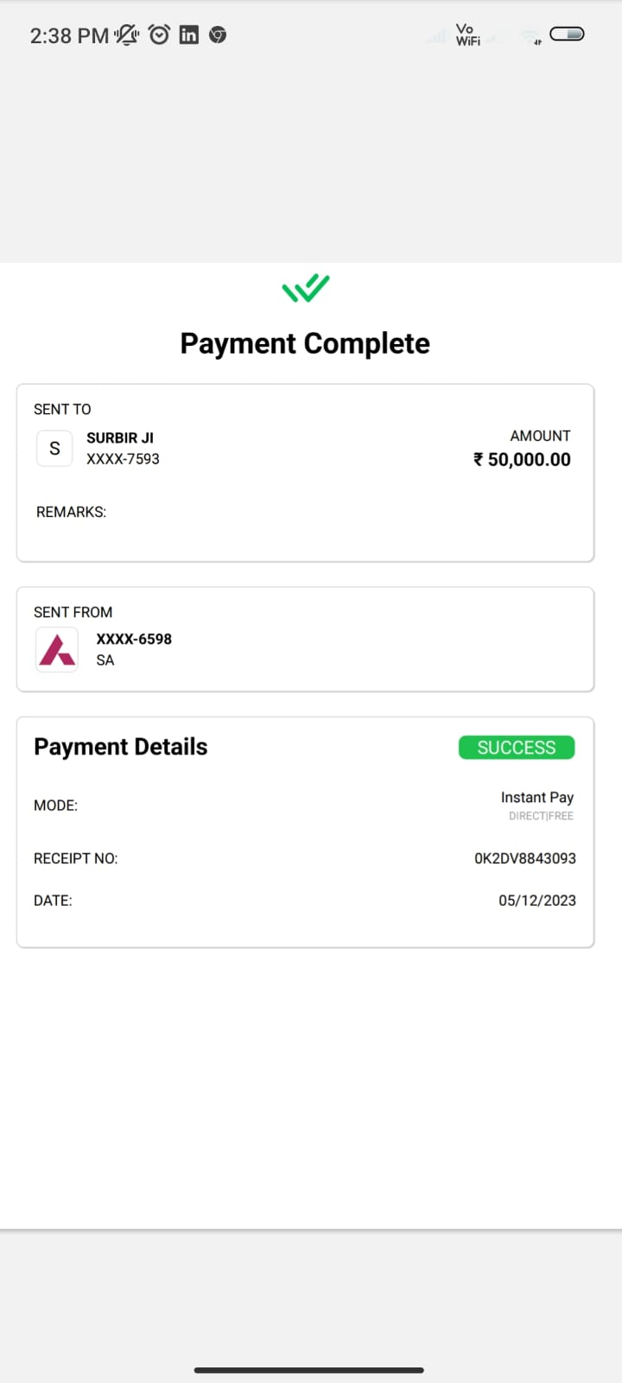Tap the VoWiFi status indicator

[467, 35]
